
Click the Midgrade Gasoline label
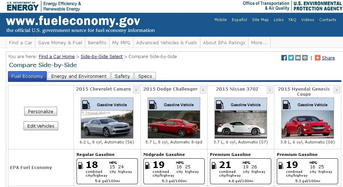point(164,155)
